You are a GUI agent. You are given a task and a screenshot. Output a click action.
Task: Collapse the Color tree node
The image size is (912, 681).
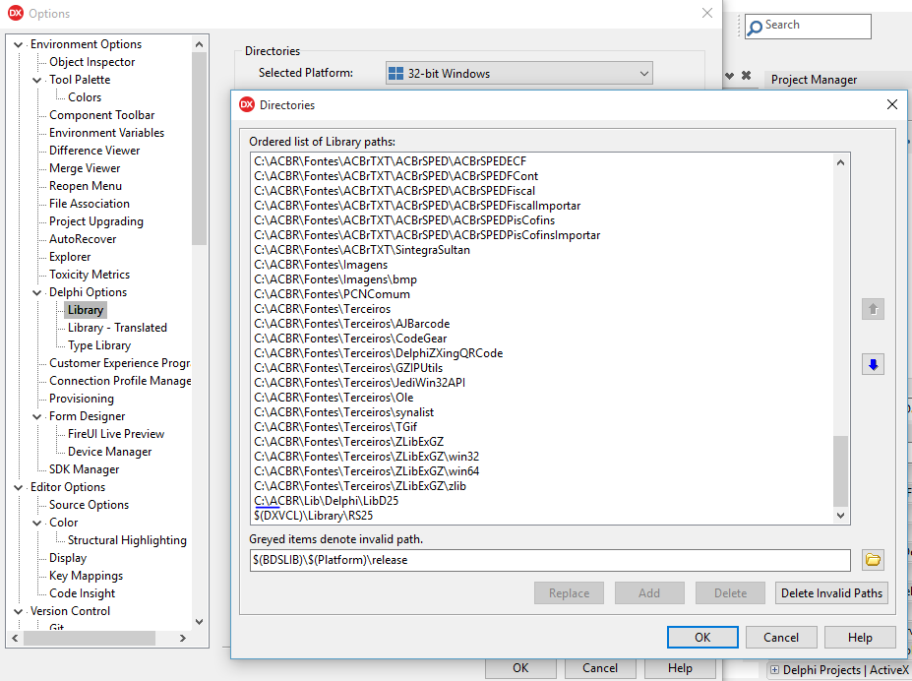pyautogui.click(x=36, y=523)
